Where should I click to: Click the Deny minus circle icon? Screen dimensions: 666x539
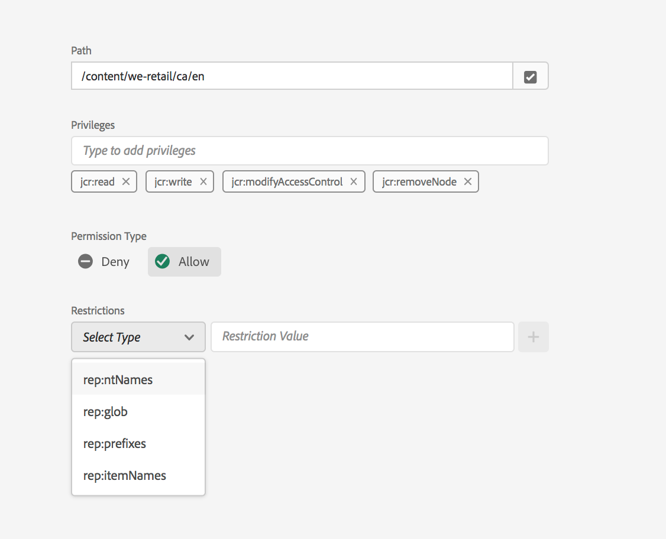point(86,261)
